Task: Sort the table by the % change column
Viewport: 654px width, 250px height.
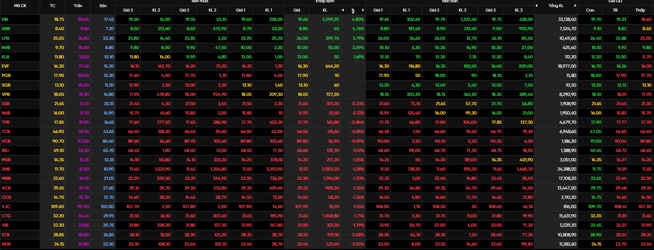Action: [x=353, y=10]
